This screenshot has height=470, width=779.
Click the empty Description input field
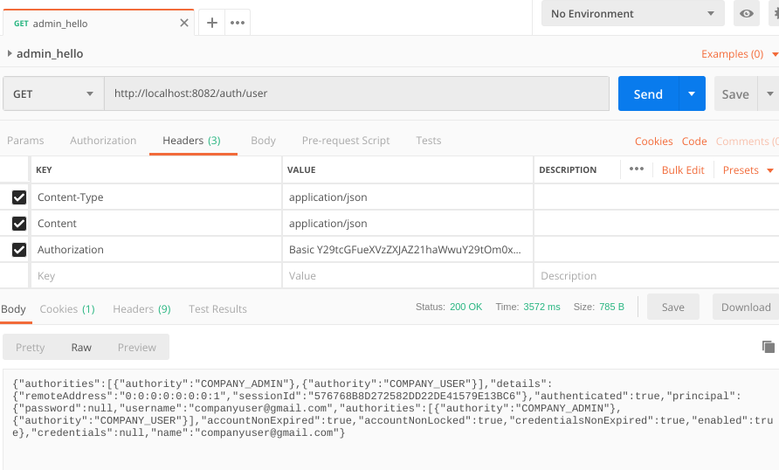[656, 276]
